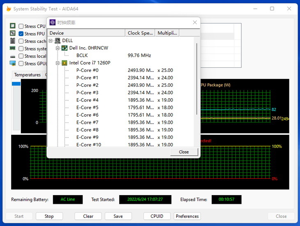Click the local disk drive icon
Viewport: 300px width, 226px height.
(13, 56)
